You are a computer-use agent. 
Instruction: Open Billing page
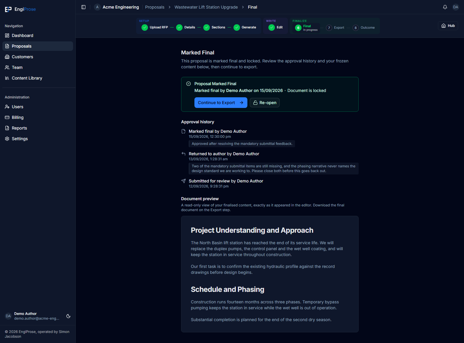point(38,117)
